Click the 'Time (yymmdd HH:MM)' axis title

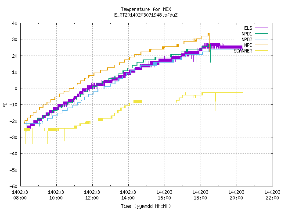pos(146,206)
